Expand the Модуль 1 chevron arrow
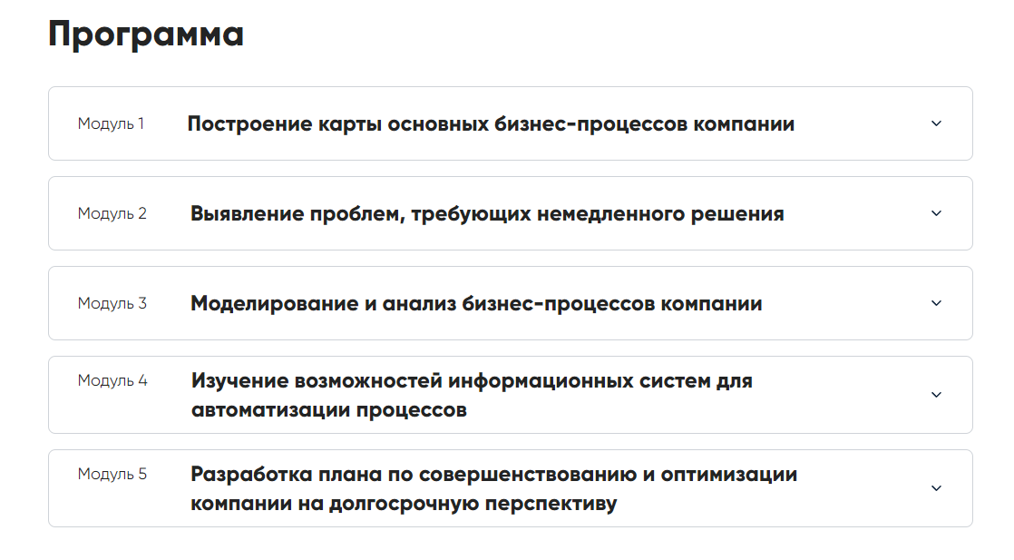 (x=937, y=123)
